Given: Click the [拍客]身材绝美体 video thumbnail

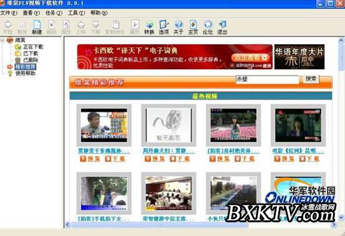Looking at the screenshot, I should (x=233, y=125).
